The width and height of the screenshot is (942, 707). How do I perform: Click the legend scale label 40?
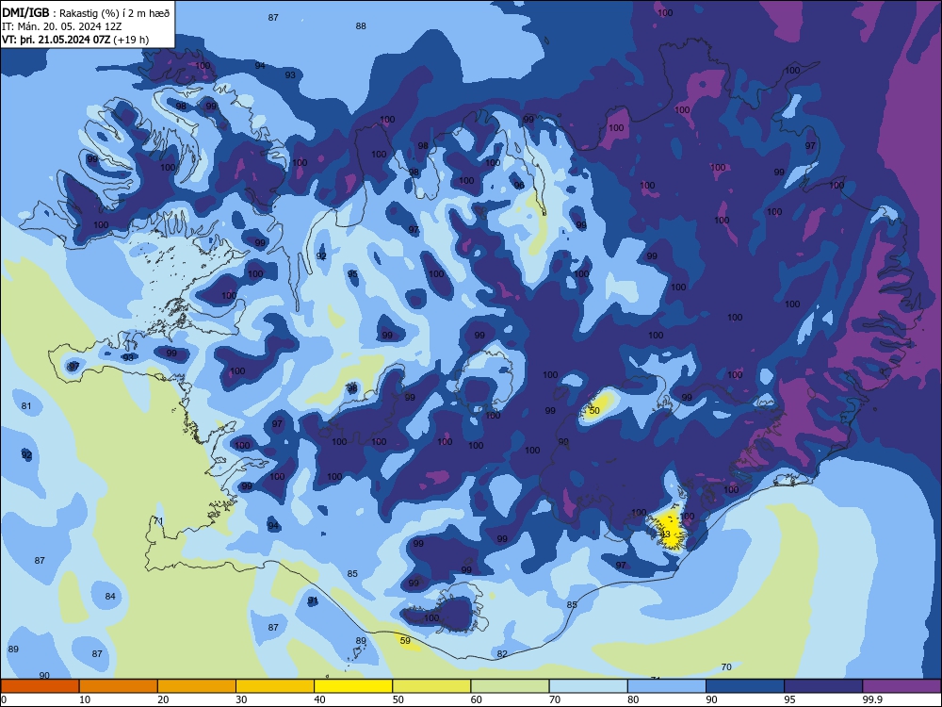(x=319, y=699)
